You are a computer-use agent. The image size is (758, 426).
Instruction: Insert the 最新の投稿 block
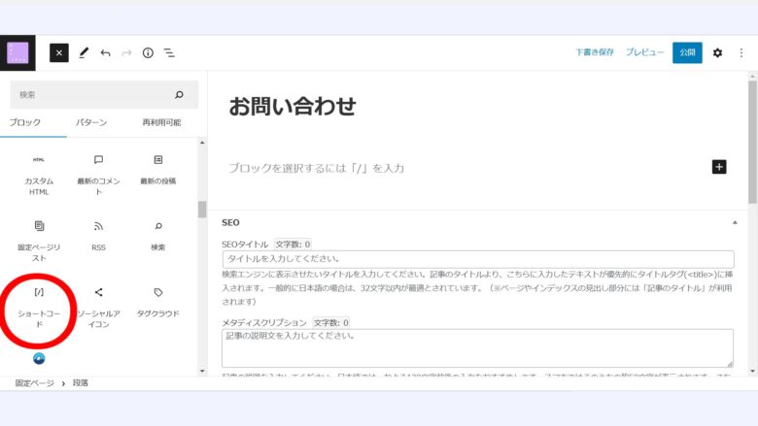click(158, 170)
